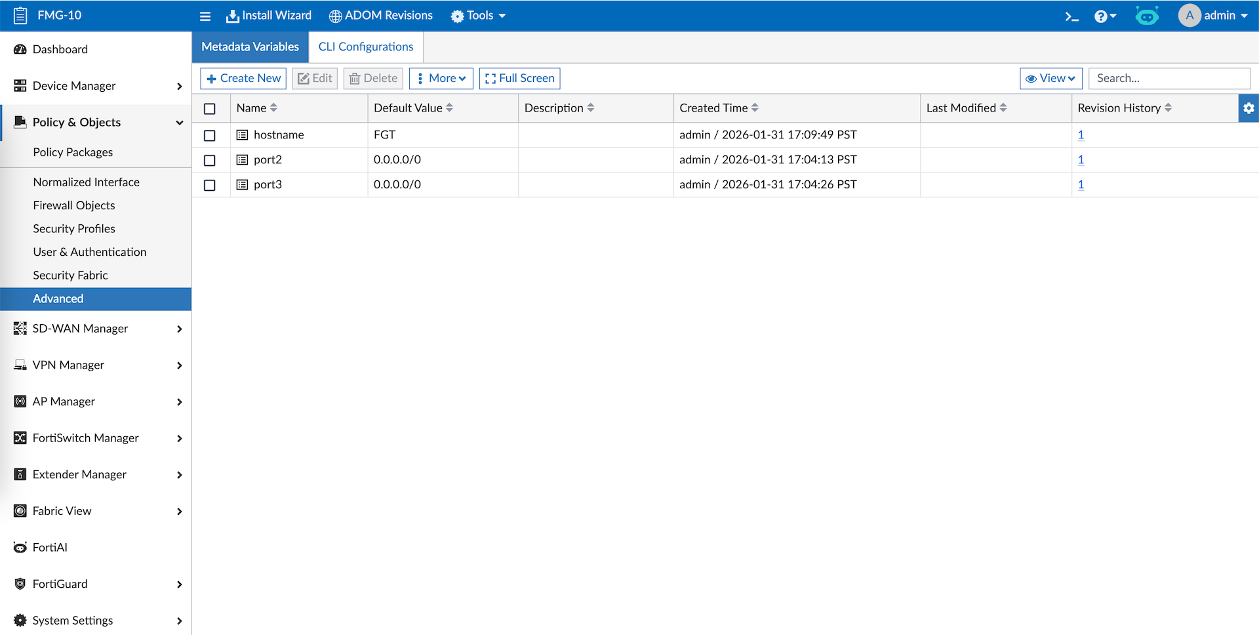Open column settings gear icon
The height and width of the screenshot is (635, 1259).
[x=1249, y=108]
